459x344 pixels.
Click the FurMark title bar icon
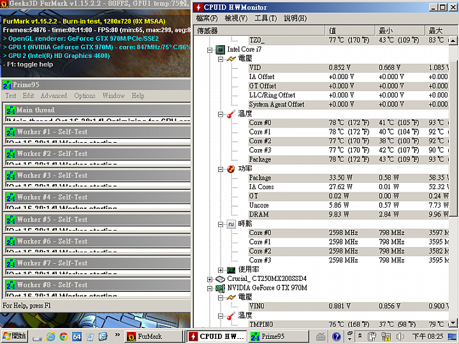pos(4,4)
